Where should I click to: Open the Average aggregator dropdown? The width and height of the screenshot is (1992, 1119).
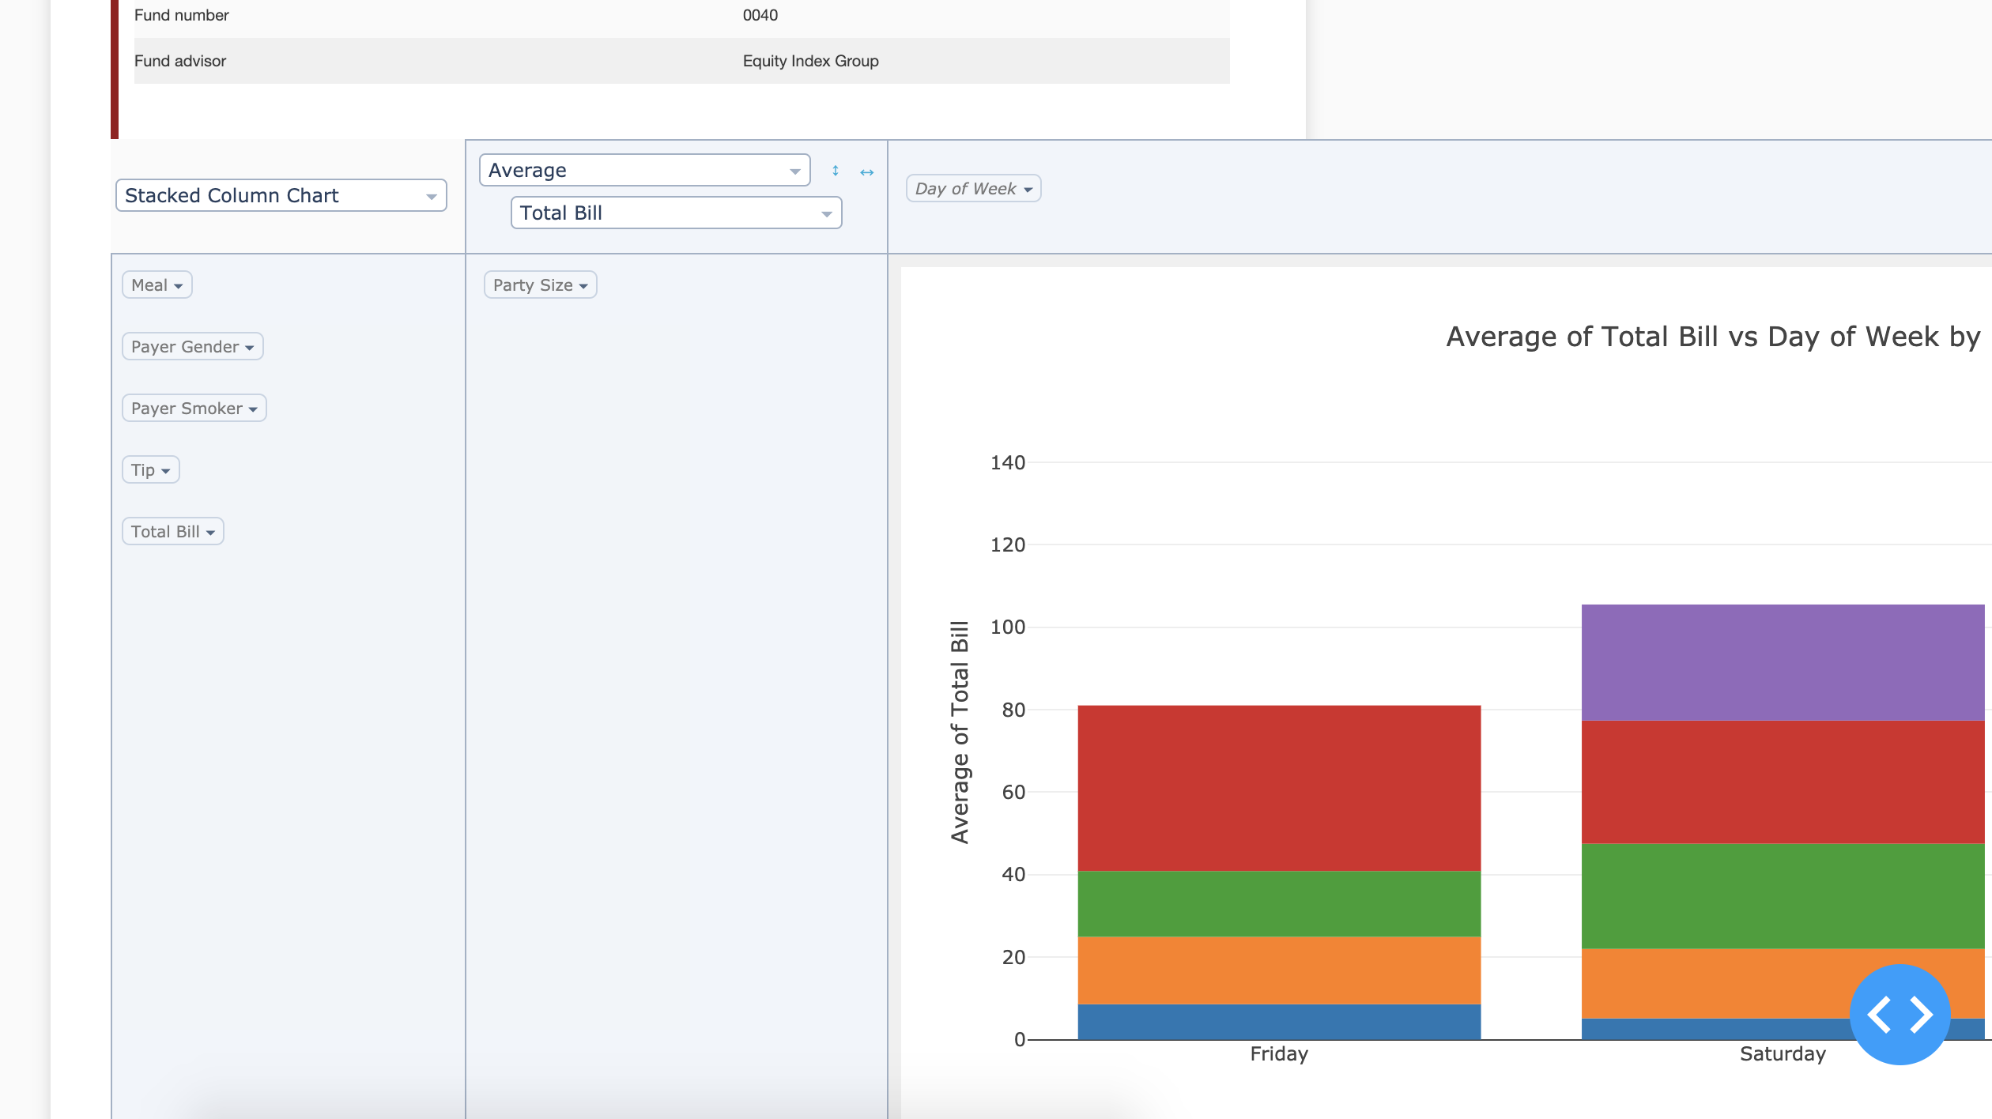pos(643,169)
